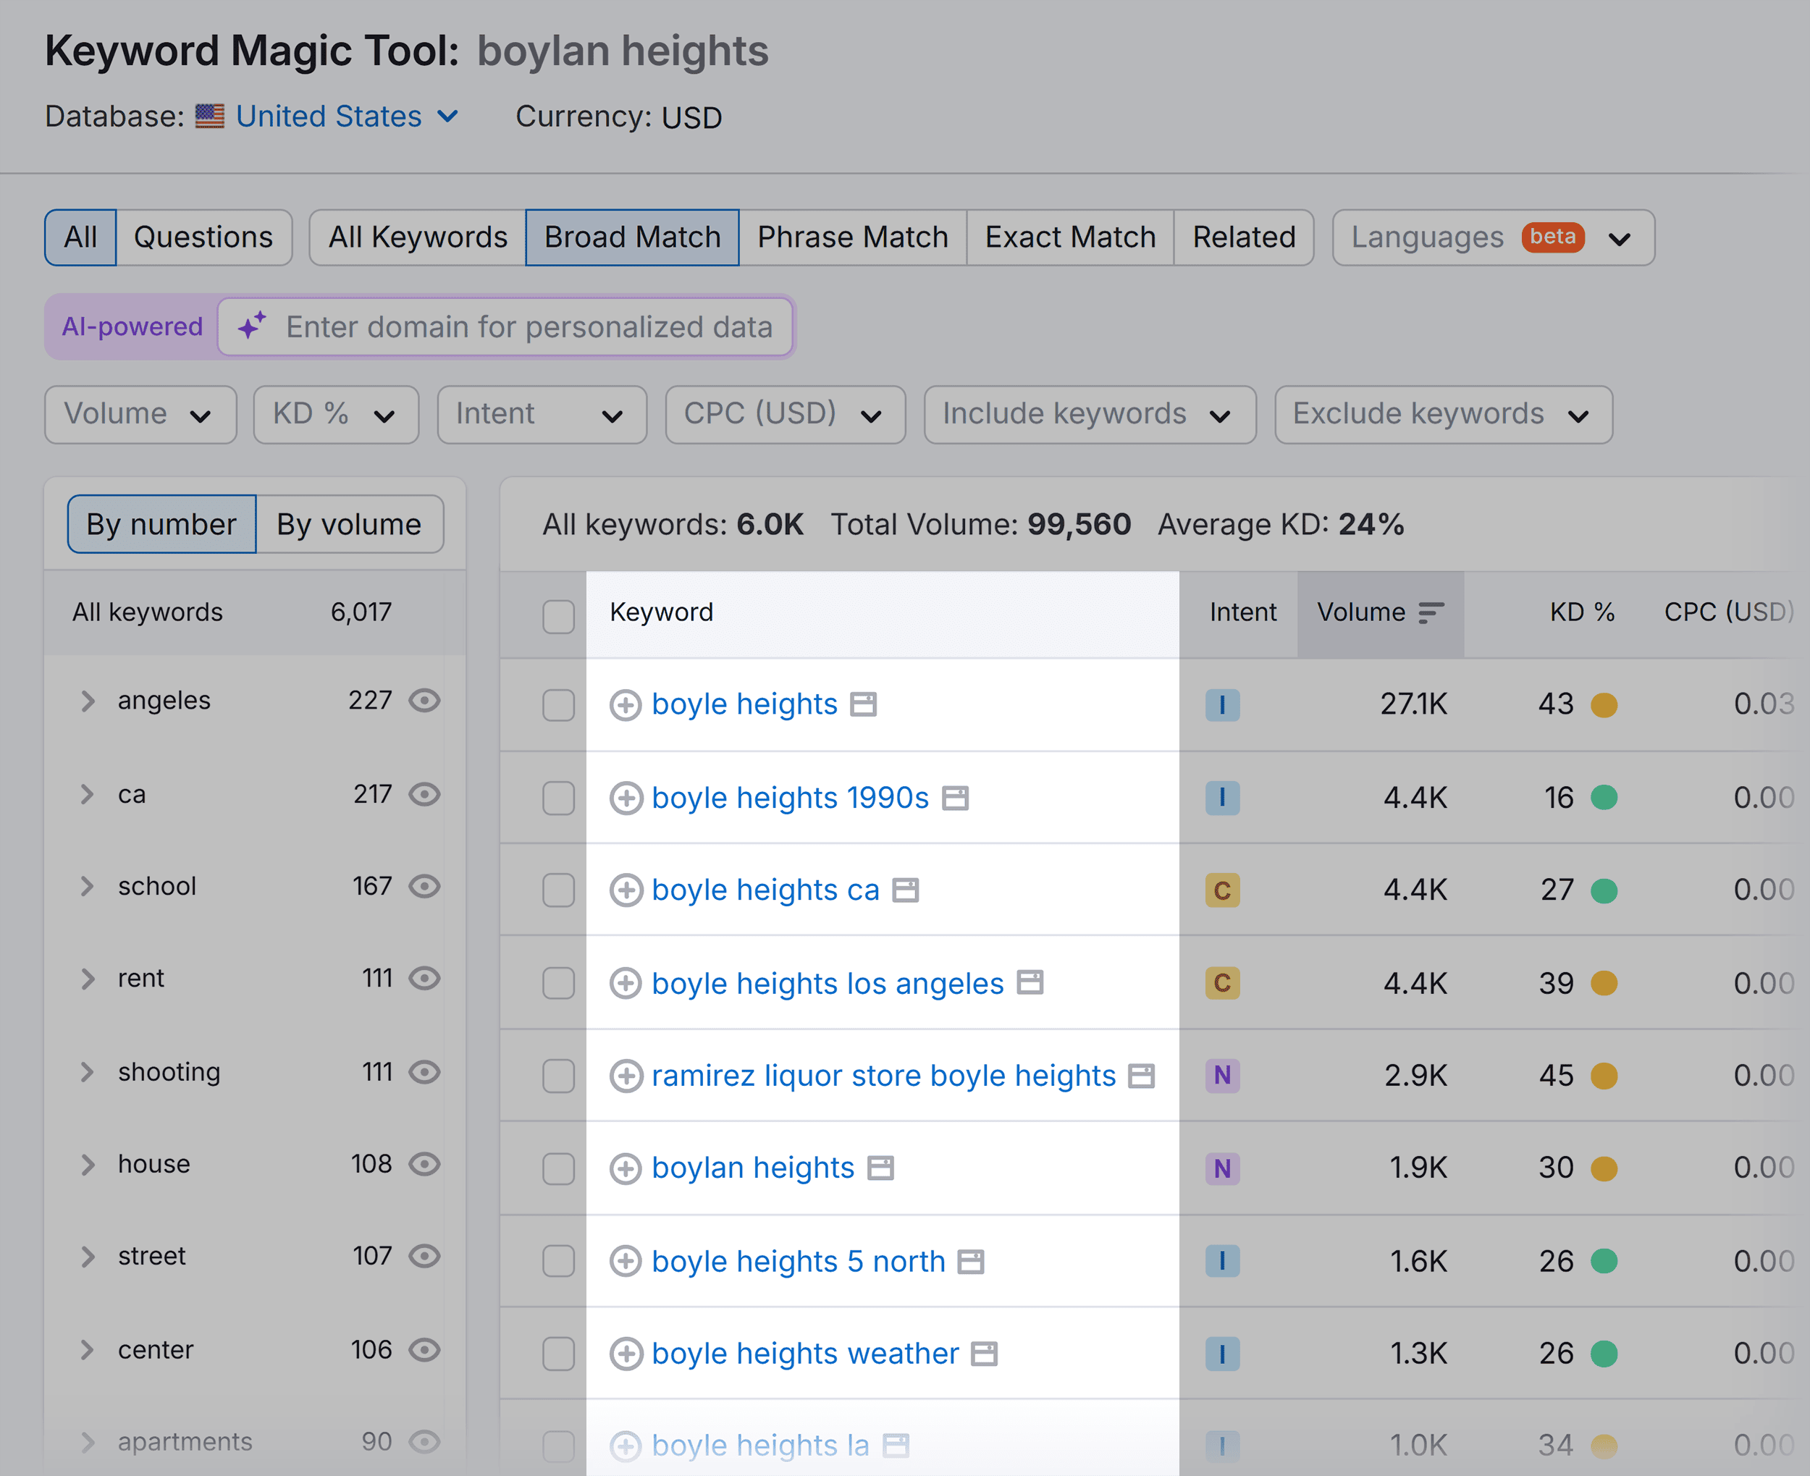1810x1476 pixels.
Task: Click KD difficulty dot for boyle heights
Action: pyautogui.click(x=1604, y=705)
